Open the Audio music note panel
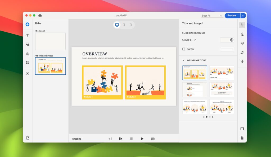Viewport: 271px width, 157px height. point(242,53)
